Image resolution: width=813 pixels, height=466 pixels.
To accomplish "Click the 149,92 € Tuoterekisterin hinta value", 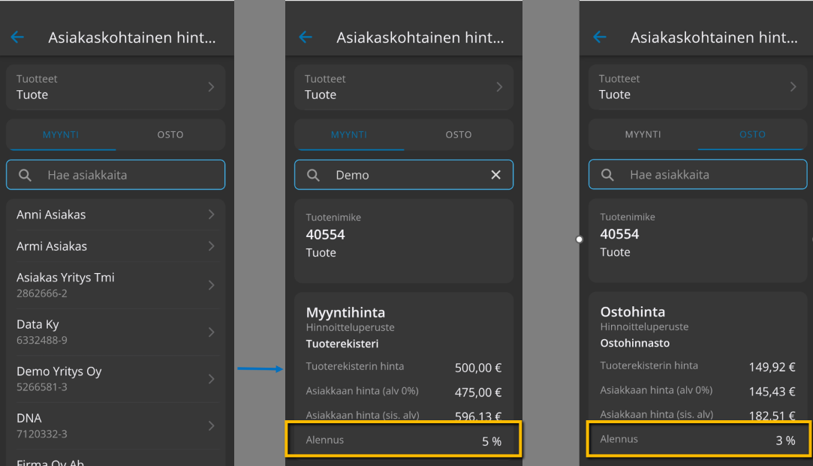I will click(772, 367).
